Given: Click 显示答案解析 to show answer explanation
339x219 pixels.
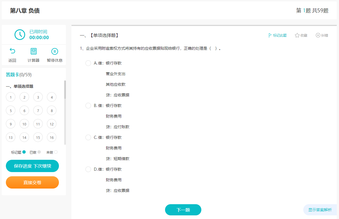Looking at the screenshot, I should (x=321, y=210).
